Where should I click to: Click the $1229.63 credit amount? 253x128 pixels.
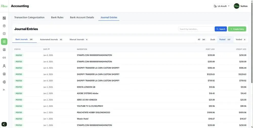pyautogui.click(x=242, y=74)
